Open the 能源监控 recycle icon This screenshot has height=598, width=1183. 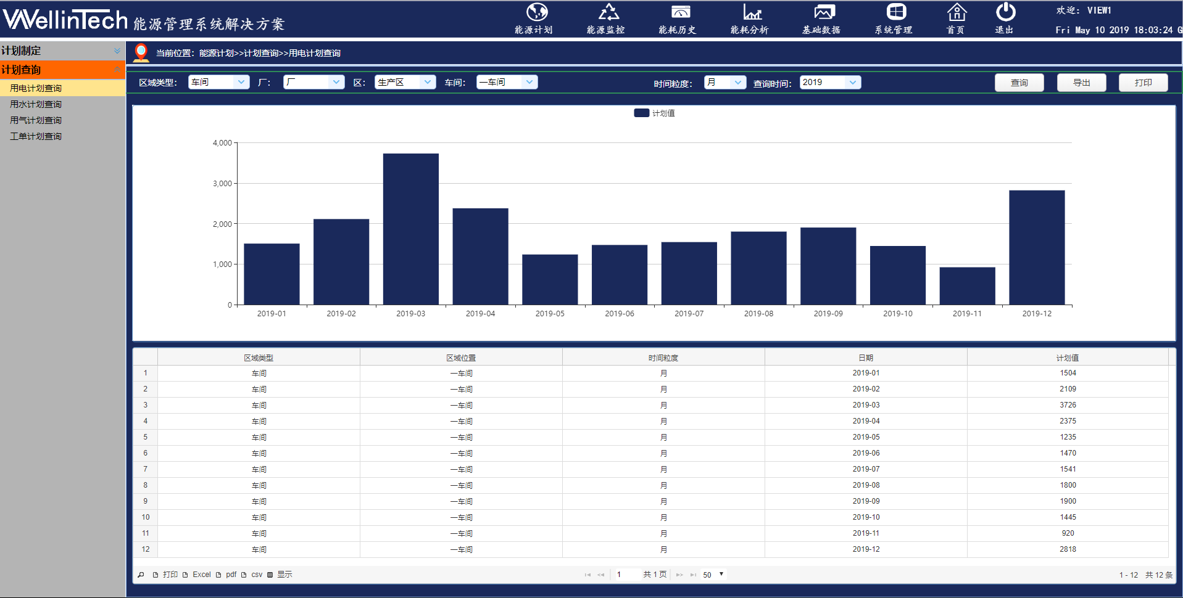pyautogui.click(x=608, y=12)
